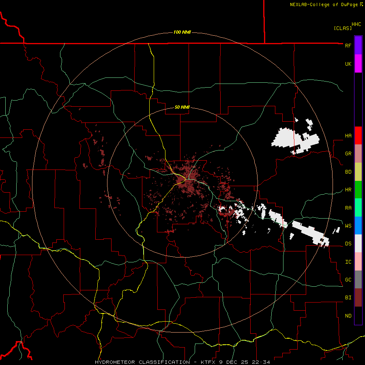Click the gray GC color swatch
Image resolution: width=365 pixels, height=365 pixels.
coord(358,279)
